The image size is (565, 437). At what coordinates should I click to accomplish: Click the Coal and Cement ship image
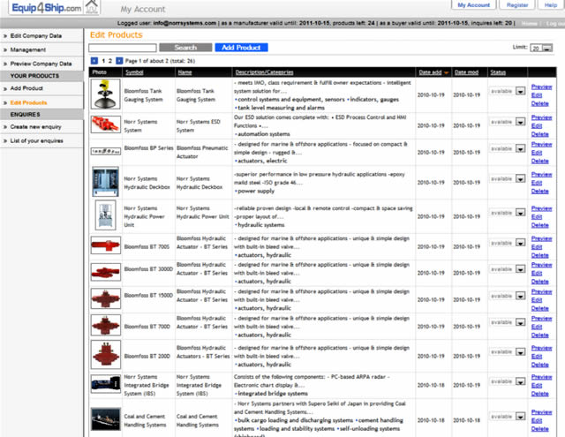106,420
